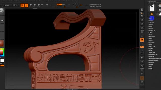Toggle PolyF line fill display
The image size is (161, 90).
point(142,70)
